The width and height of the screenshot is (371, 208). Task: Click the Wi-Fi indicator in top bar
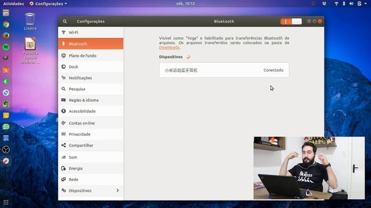[x=336, y=3]
